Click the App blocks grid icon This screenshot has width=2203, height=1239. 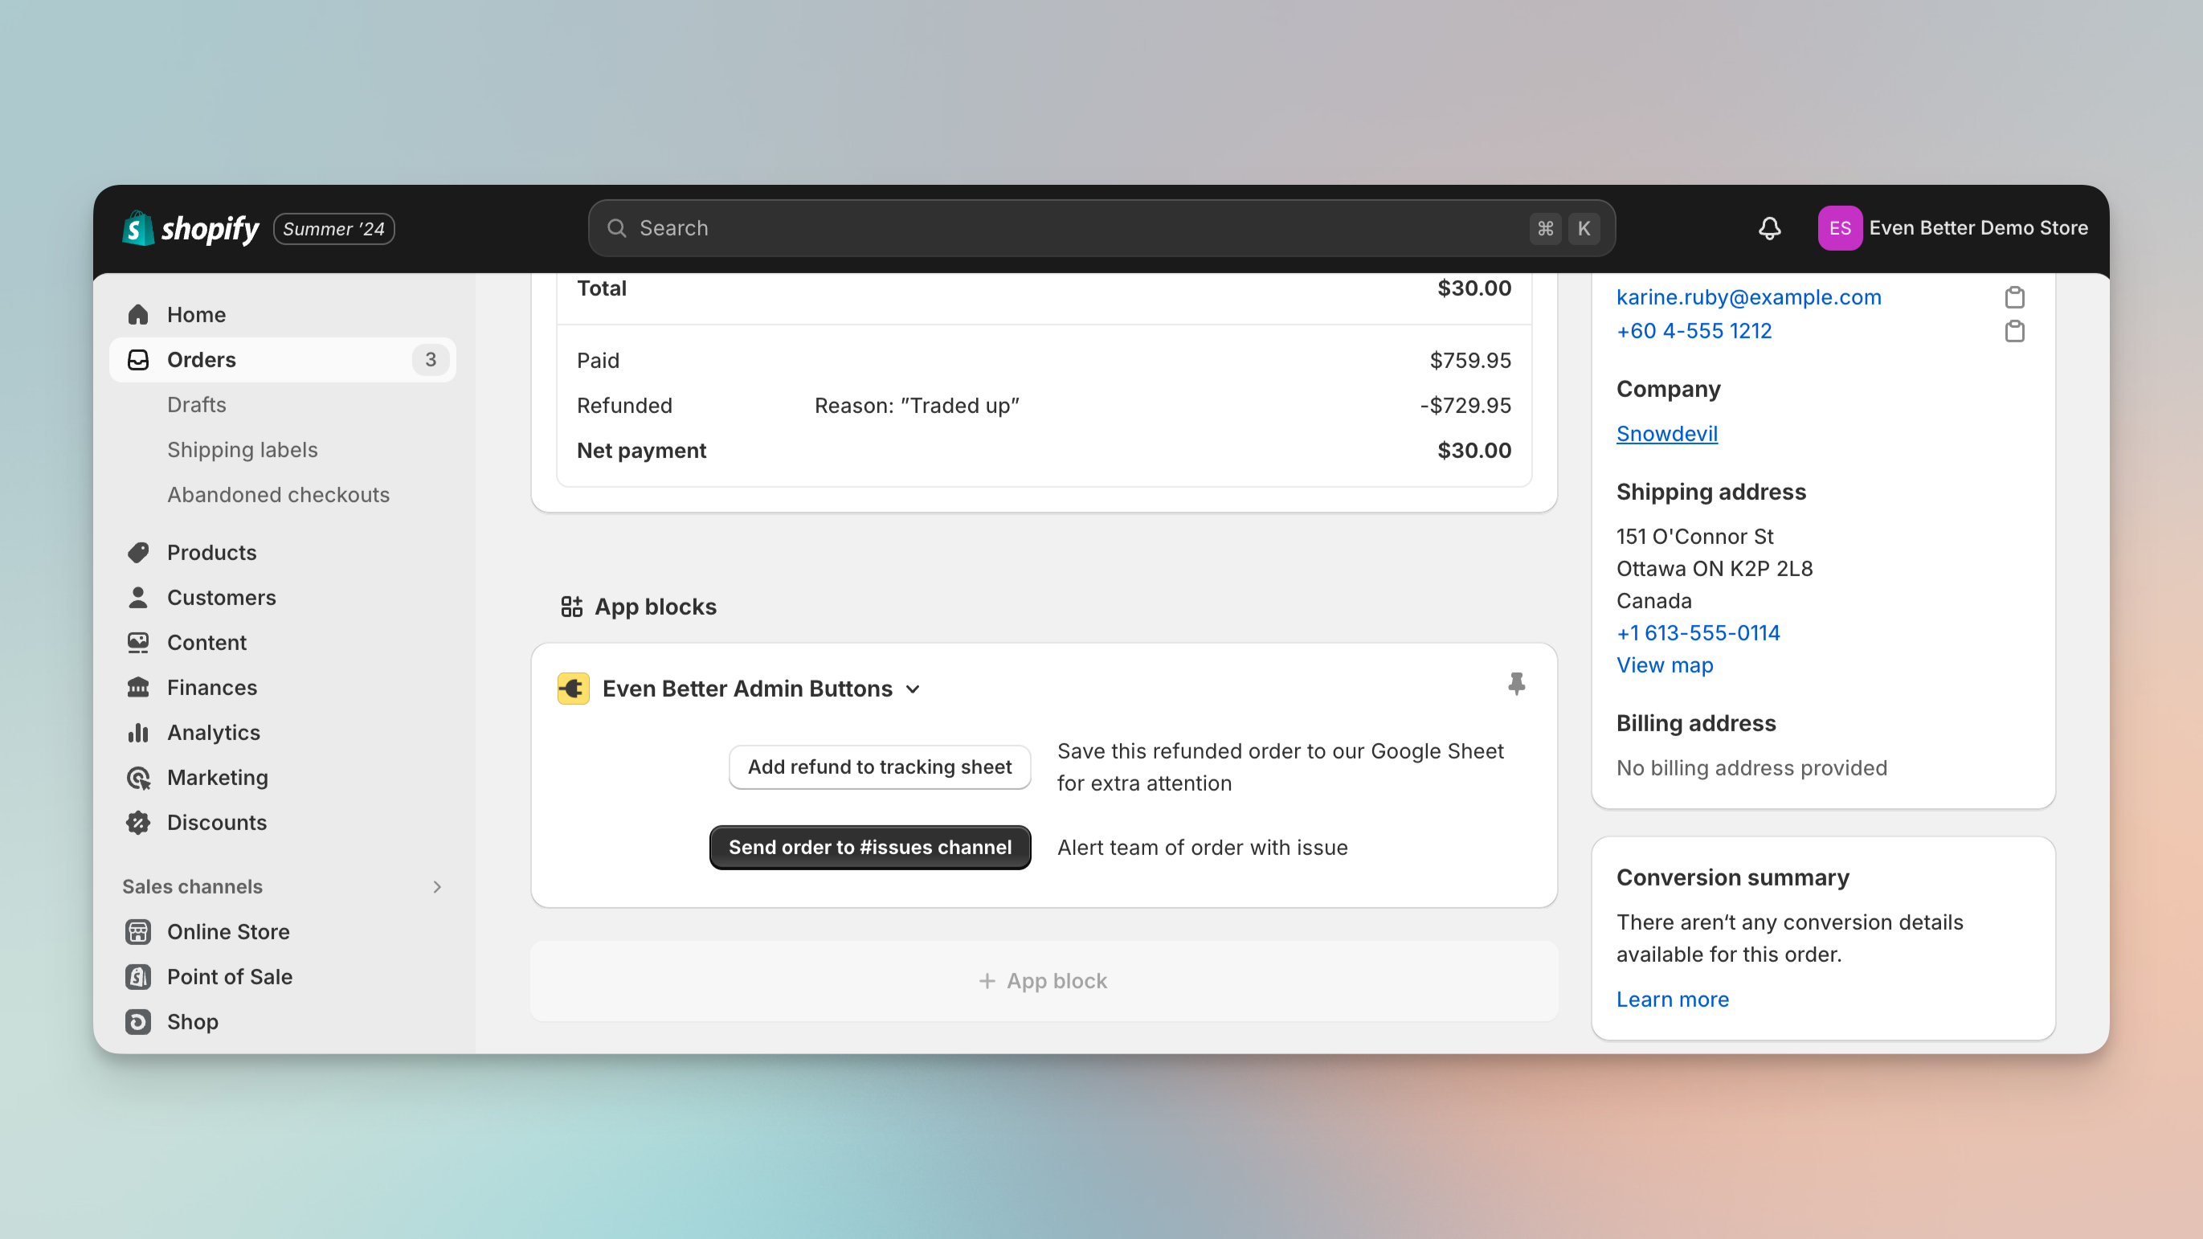[571, 607]
